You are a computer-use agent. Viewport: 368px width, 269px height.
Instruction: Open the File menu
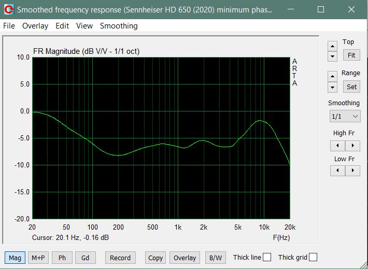click(9, 26)
